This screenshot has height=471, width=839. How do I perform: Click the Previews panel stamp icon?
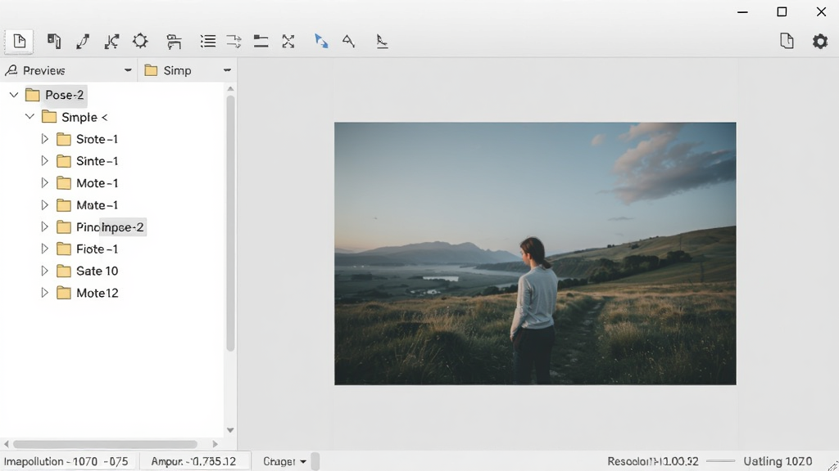11,70
